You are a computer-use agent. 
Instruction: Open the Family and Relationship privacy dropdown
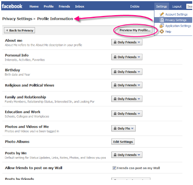[x=127, y=99]
